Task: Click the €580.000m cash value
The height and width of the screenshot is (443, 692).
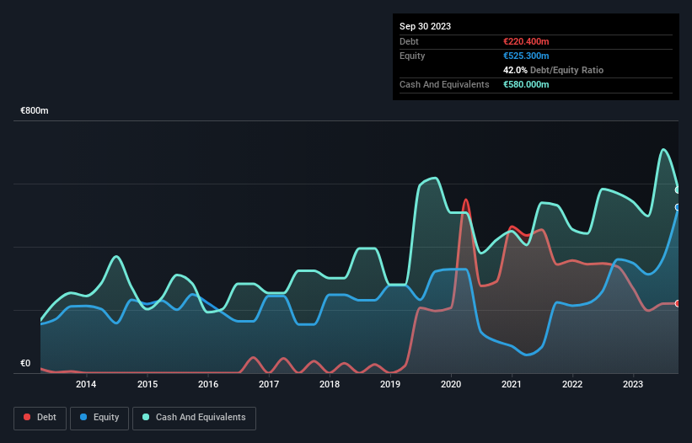Action: click(x=526, y=84)
